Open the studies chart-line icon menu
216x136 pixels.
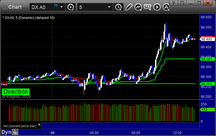(138, 7)
